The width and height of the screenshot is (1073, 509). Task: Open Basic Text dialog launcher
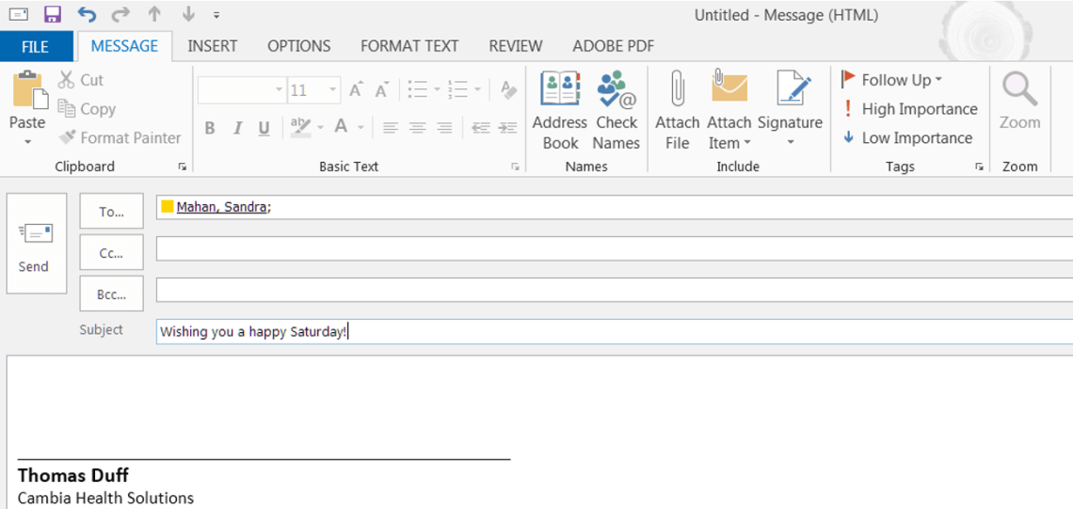click(515, 167)
